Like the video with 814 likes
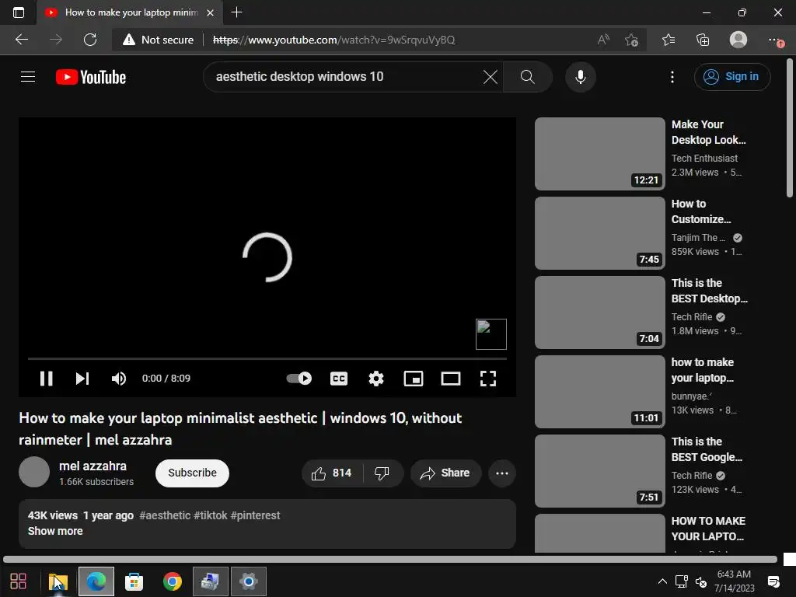The height and width of the screenshot is (597, 796). [x=333, y=473]
